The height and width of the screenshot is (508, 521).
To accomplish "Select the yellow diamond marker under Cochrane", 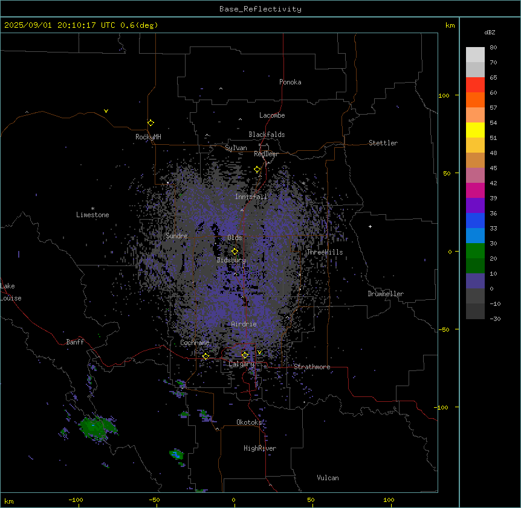I will coord(205,356).
